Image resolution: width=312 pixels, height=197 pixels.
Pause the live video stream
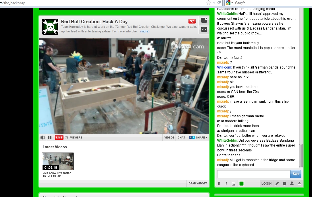pyautogui.click(x=50, y=138)
